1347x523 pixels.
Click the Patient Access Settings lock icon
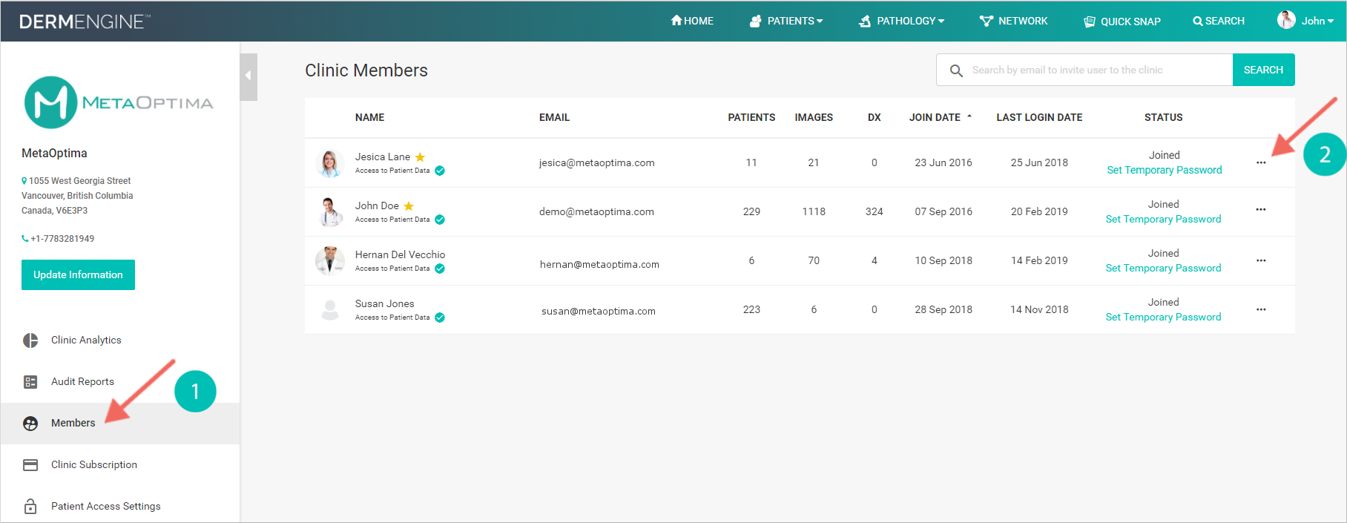[30, 507]
